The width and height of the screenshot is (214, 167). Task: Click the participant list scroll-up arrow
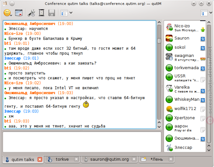(x=209, y=22)
